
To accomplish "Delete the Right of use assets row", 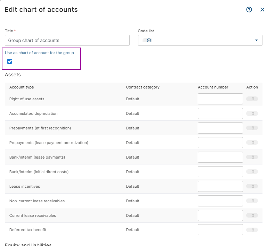I will (252, 99).
